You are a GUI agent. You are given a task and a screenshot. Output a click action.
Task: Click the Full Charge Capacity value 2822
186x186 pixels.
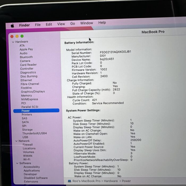pos(116,90)
